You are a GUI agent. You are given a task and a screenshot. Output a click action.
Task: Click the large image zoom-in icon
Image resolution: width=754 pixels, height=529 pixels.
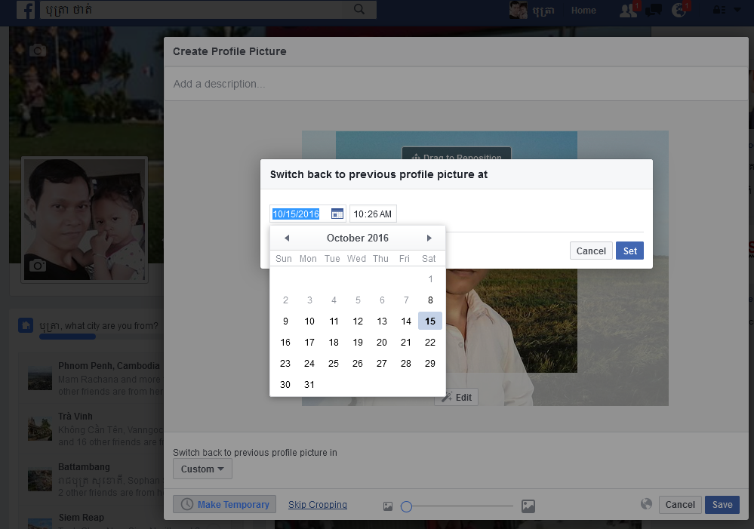tap(528, 506)
